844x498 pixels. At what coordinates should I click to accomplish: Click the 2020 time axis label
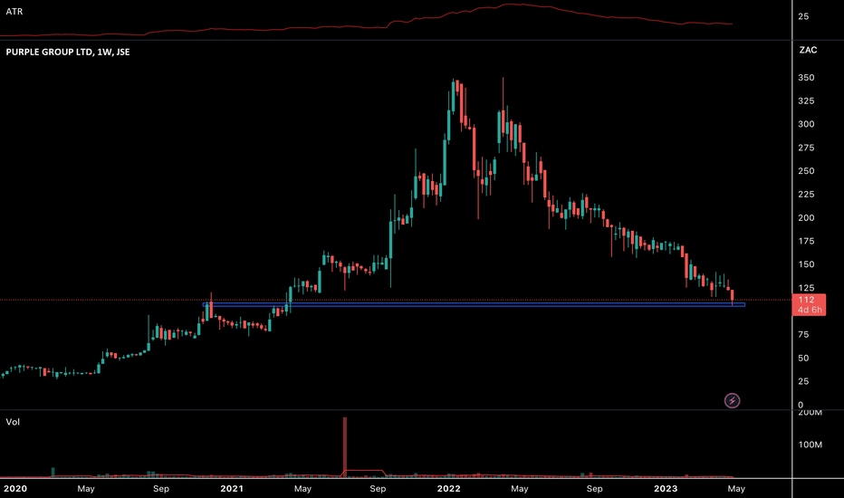click(x=15, y=489)
